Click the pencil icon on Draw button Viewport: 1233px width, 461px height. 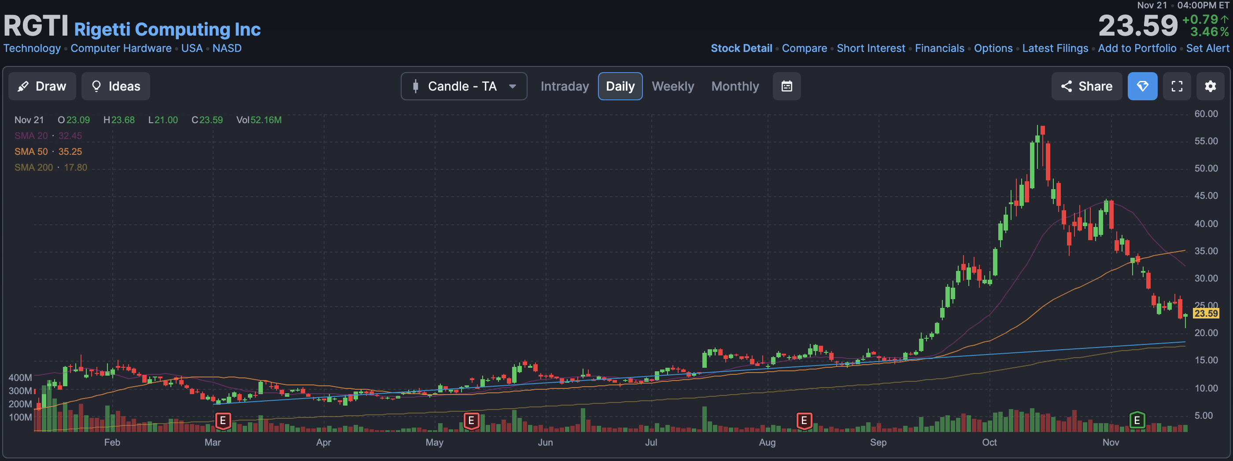point(22,86)
